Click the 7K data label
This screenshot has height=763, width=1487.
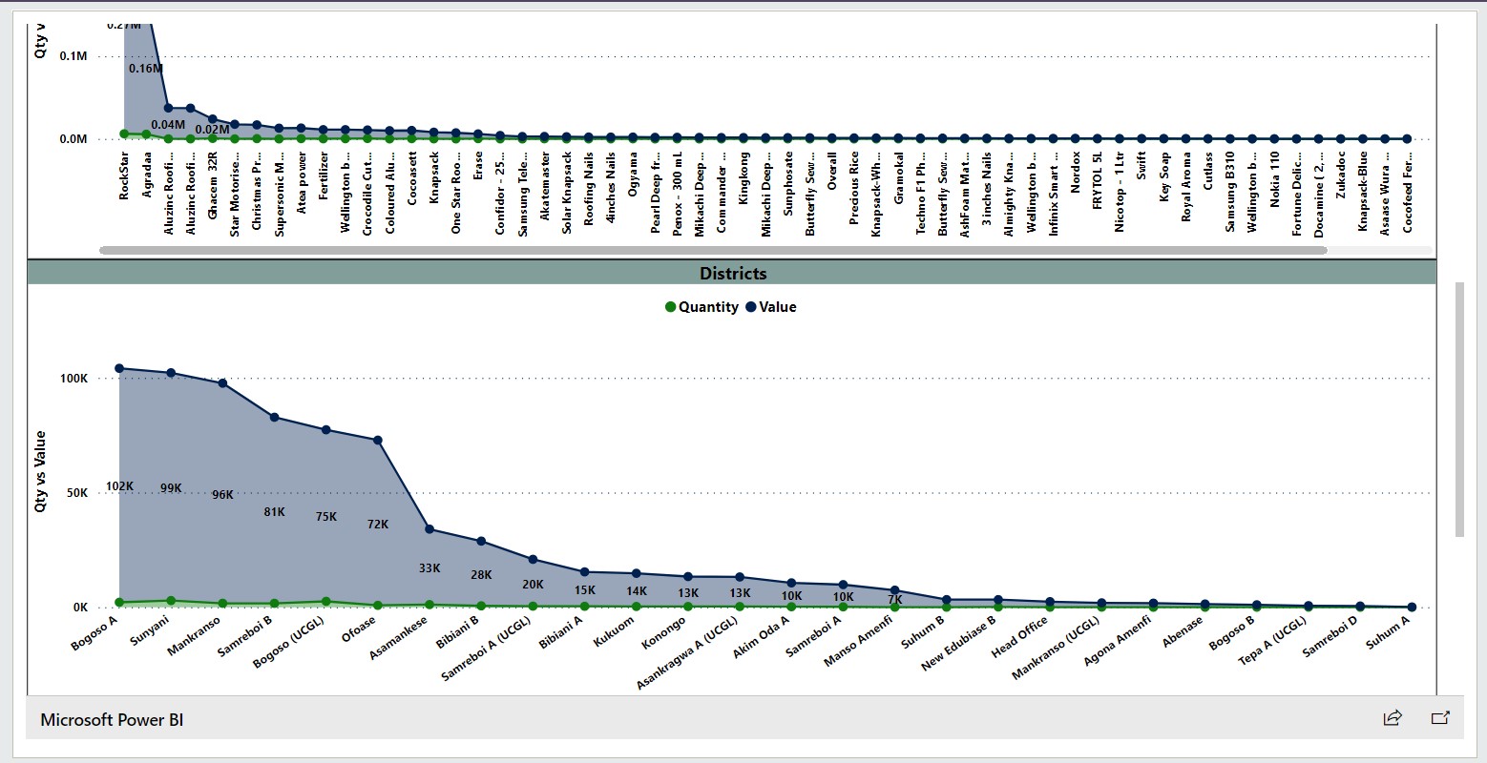click(895, 600)
